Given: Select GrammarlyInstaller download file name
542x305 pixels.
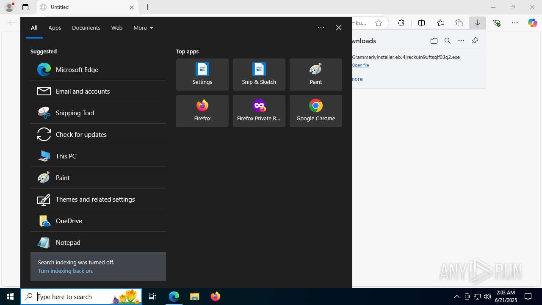Looking at the screenshot, I should coord(406,57).
